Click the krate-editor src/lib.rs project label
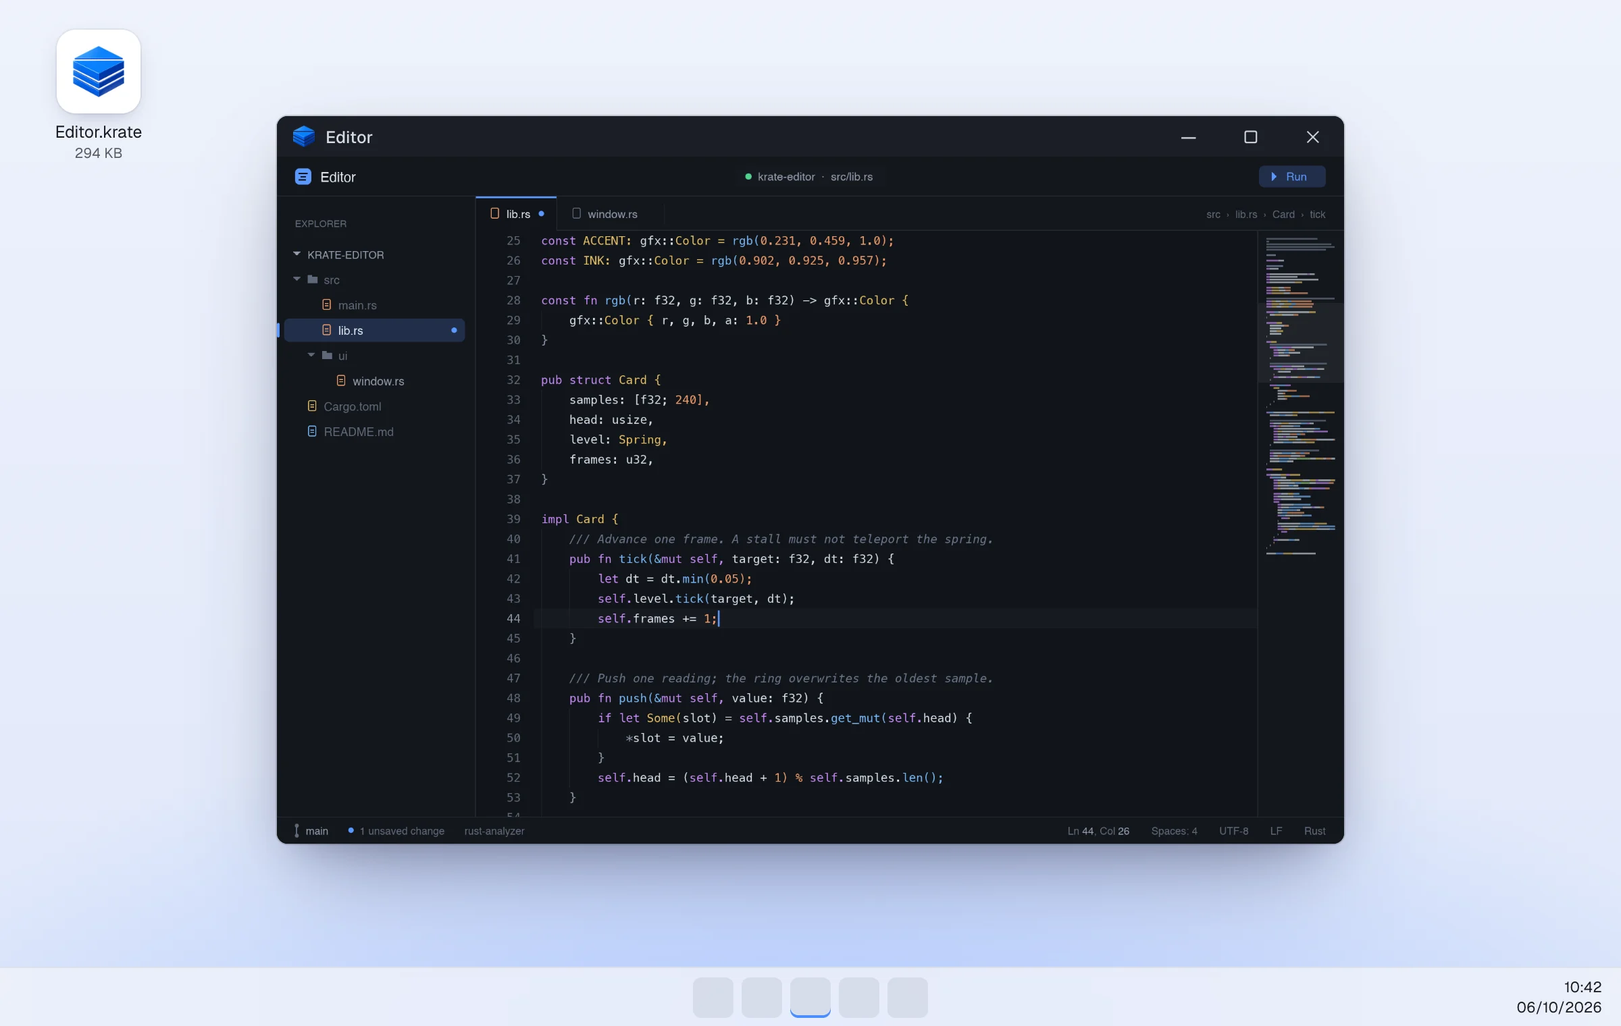The image size is (1621, 1026). (808, 177)
